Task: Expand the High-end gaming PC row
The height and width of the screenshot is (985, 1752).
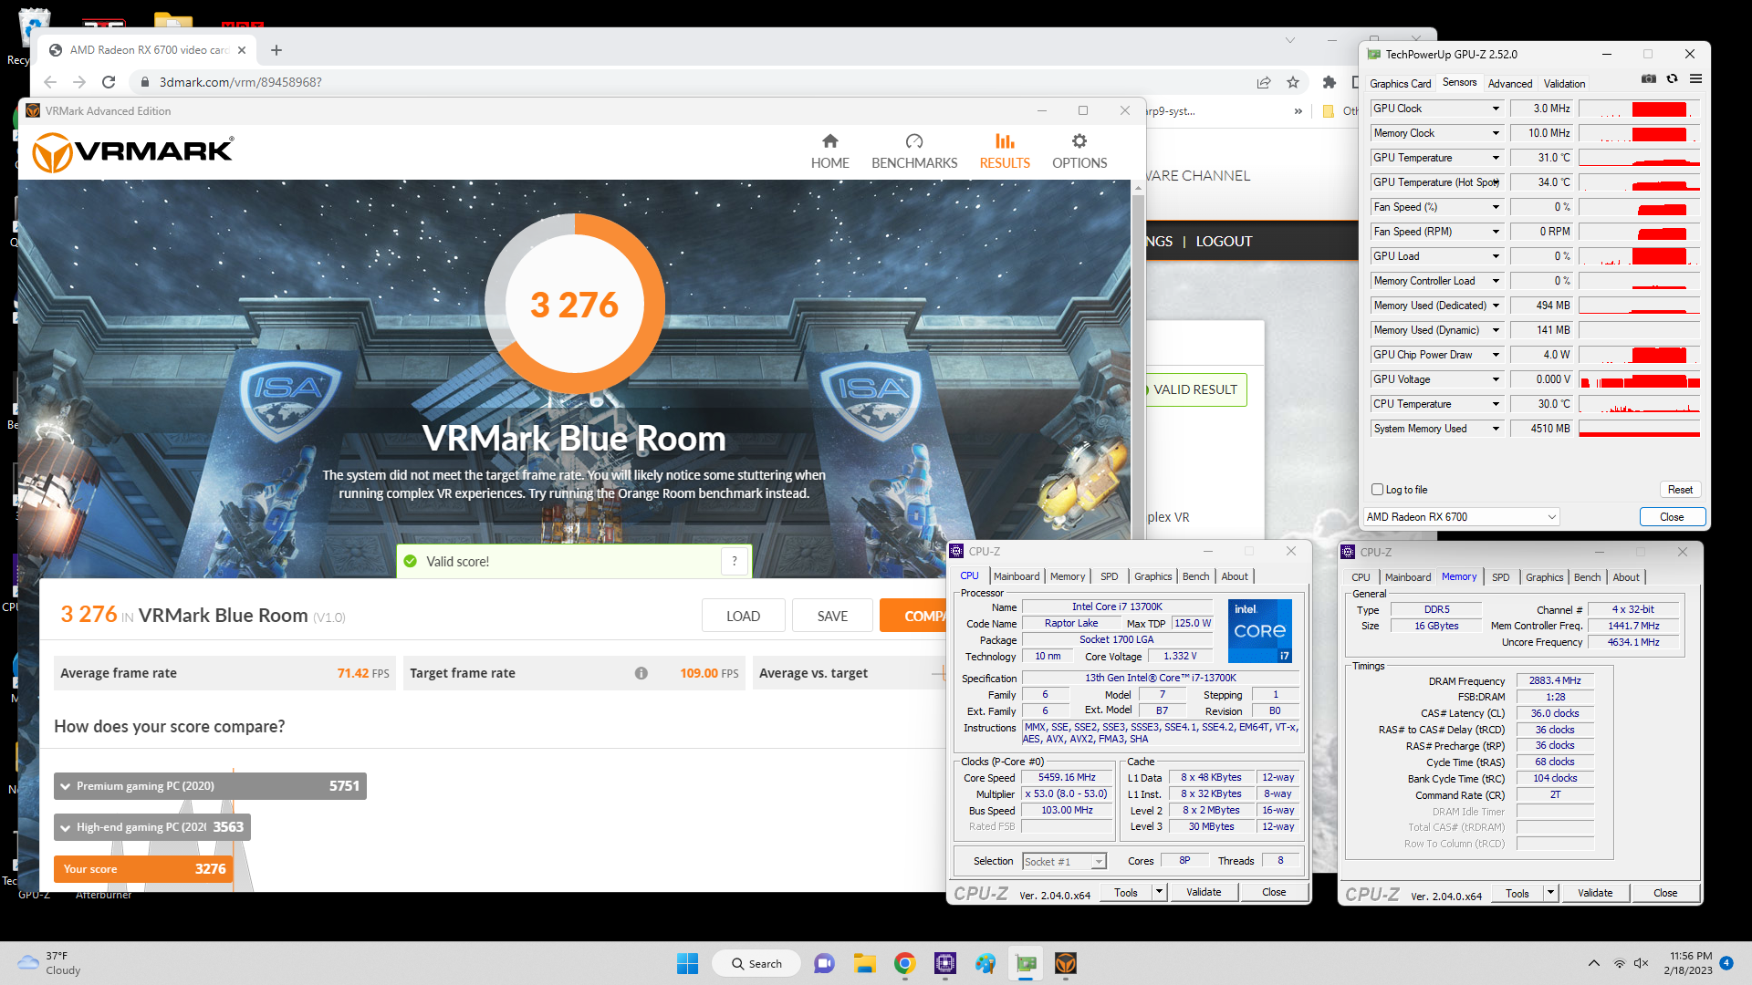Action: (152, 827)
